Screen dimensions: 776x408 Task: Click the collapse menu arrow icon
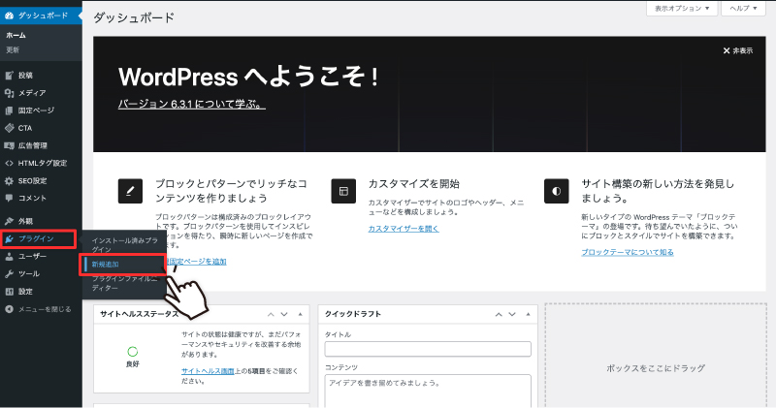tap(9, 309)
